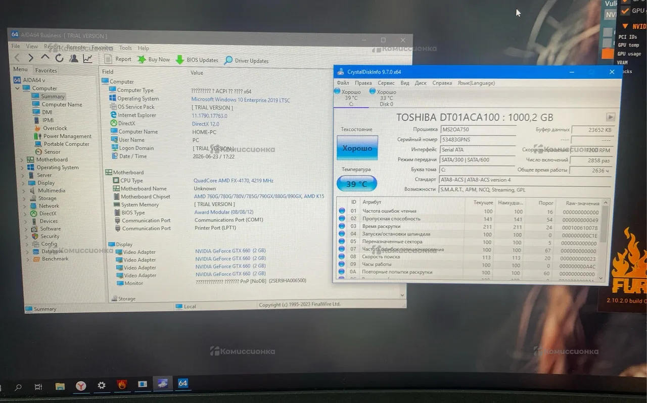The width and height of the screenshot is (647, 403).
Task: Open AIDA64 from Windows taskbar
Action: 183,384
